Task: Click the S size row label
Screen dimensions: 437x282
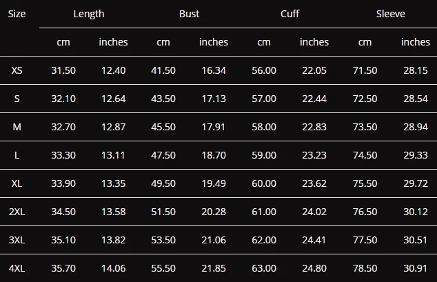Action: 17,99
